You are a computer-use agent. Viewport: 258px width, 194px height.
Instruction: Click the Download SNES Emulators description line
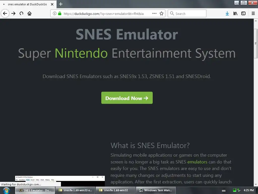(x=127, y=76)
